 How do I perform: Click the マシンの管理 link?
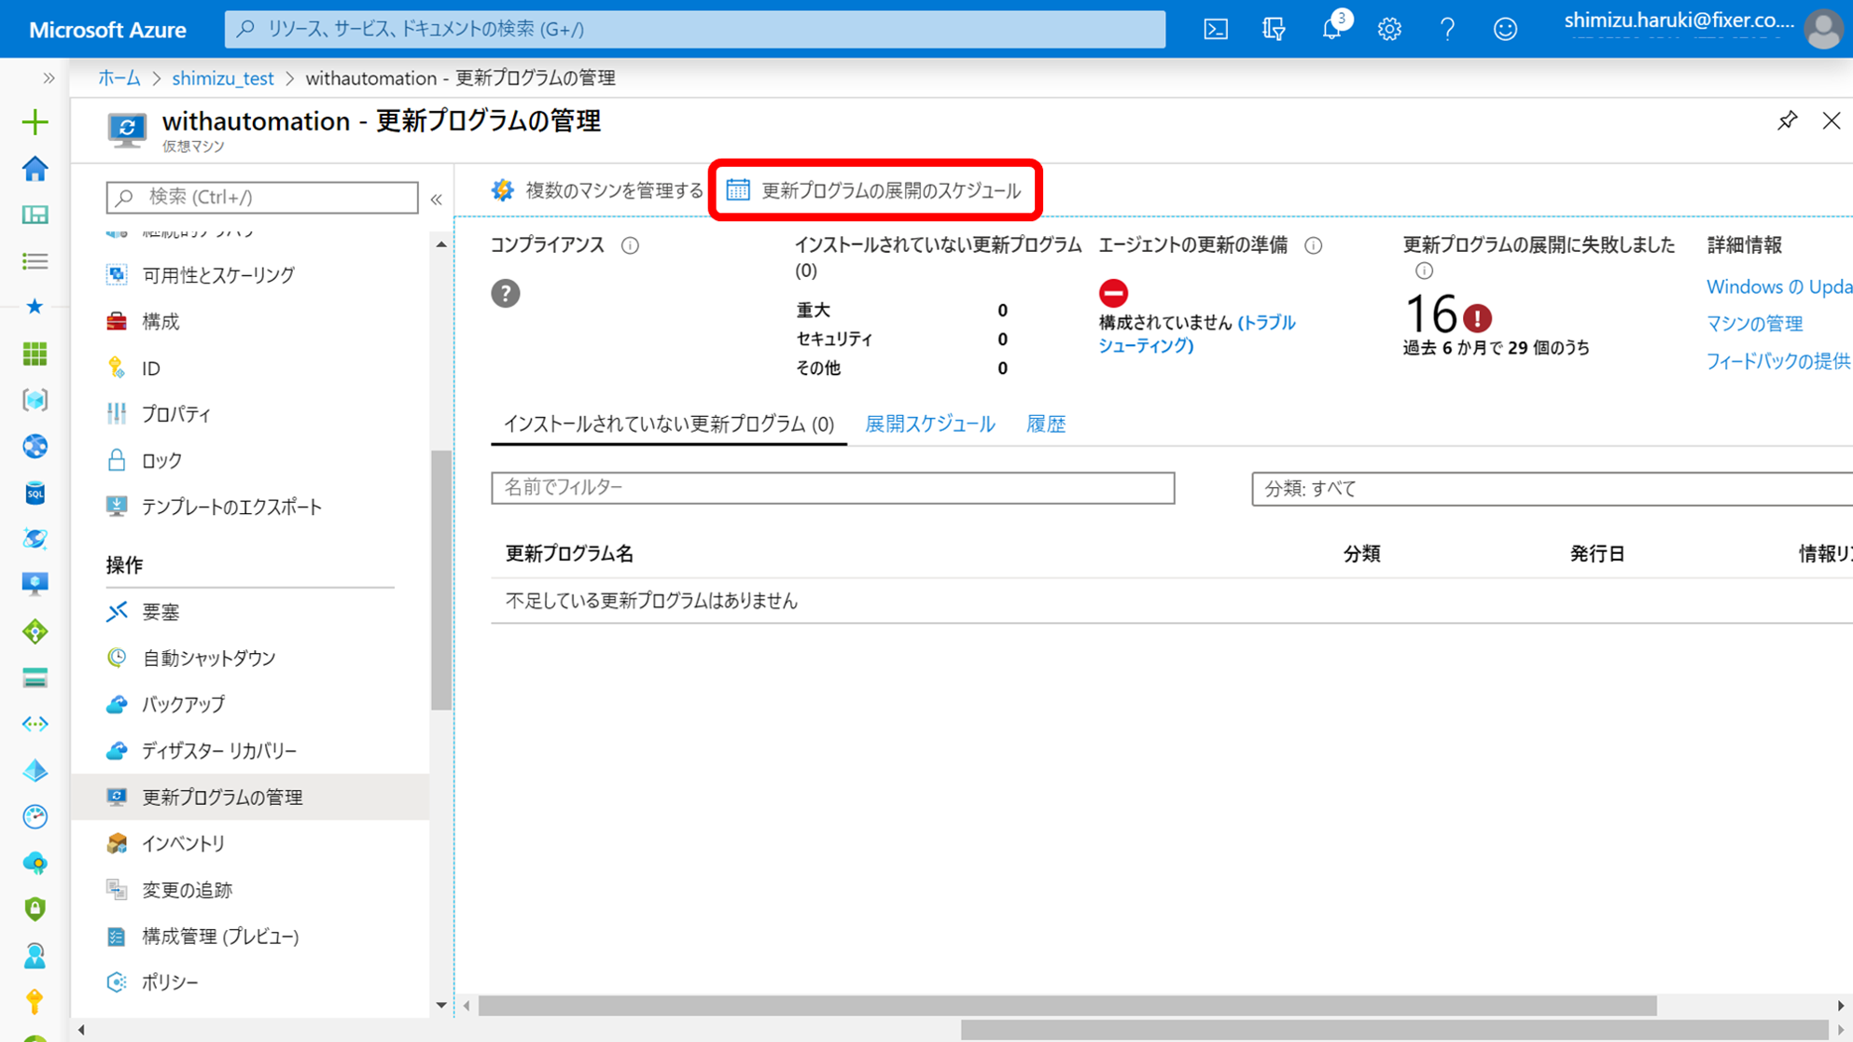(x=1753, y=324)
